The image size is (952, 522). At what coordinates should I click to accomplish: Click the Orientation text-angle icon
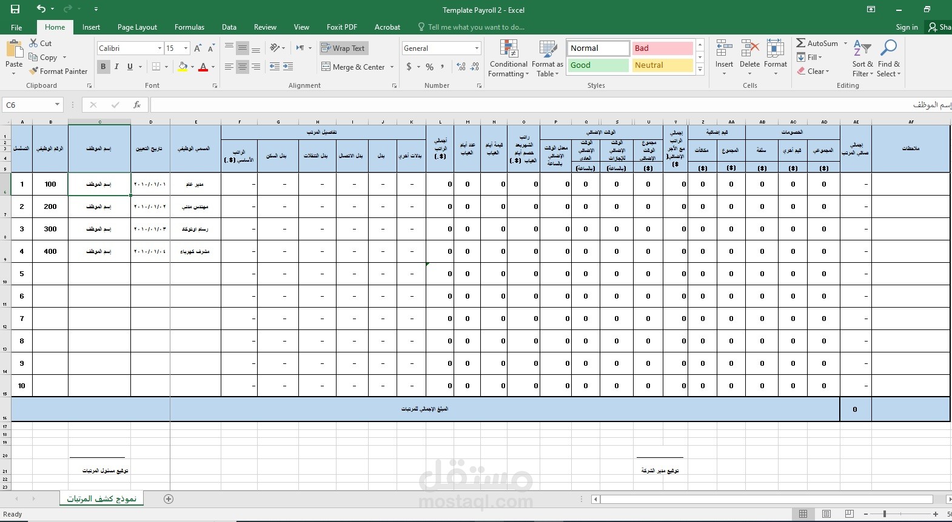(275, 48)
